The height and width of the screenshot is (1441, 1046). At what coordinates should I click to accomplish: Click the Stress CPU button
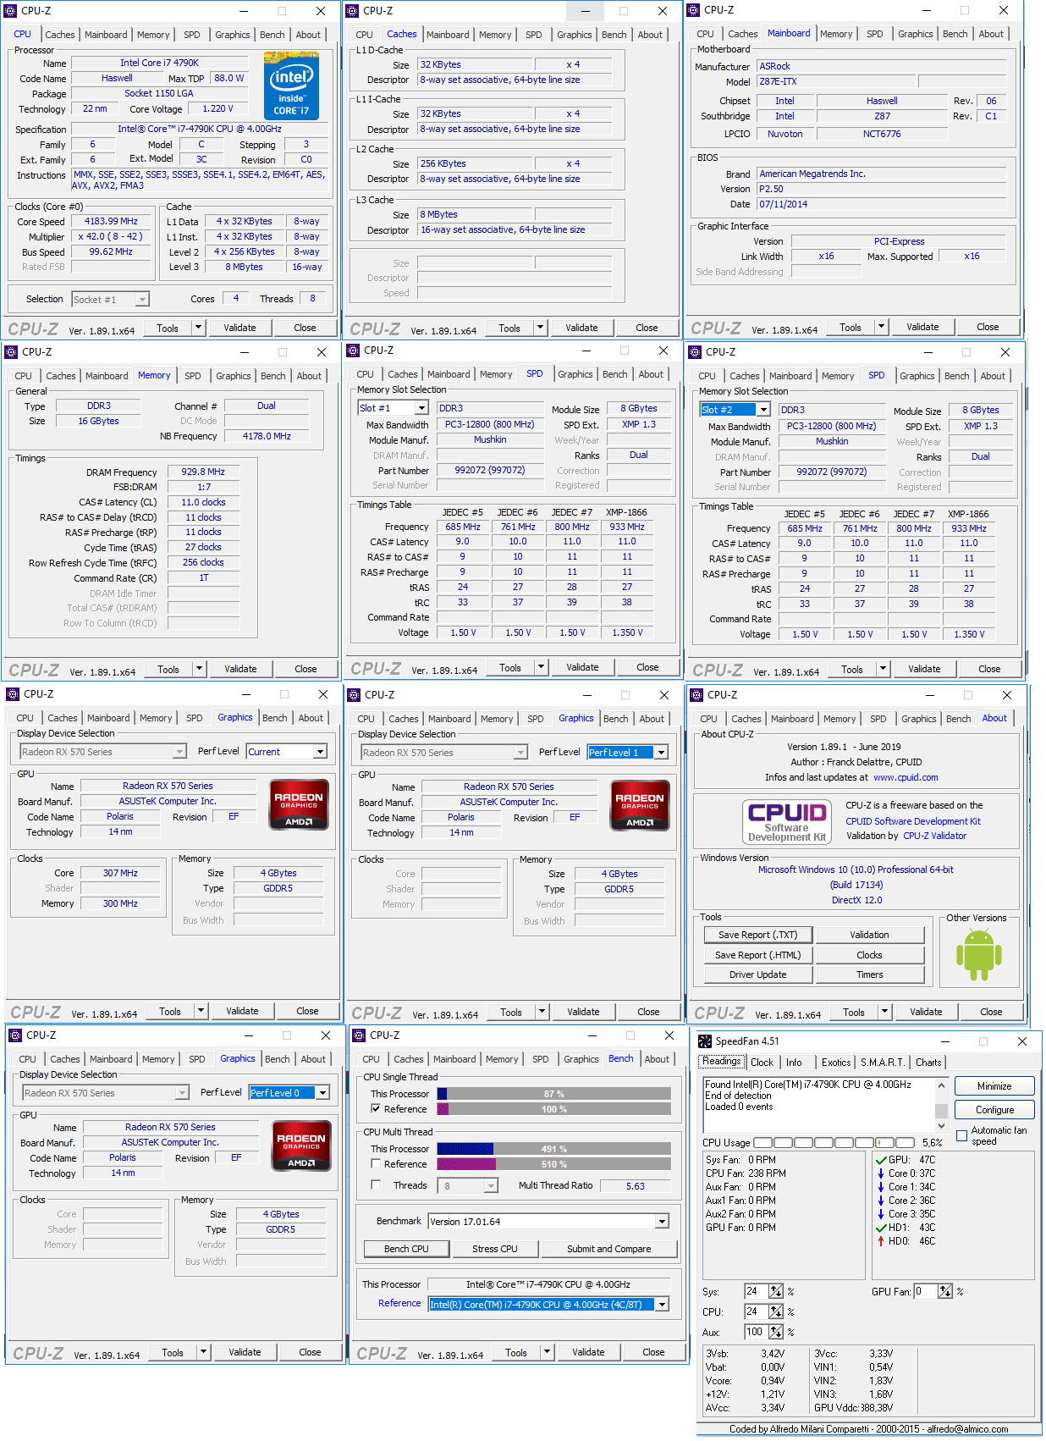click(x=495, y=1249)
